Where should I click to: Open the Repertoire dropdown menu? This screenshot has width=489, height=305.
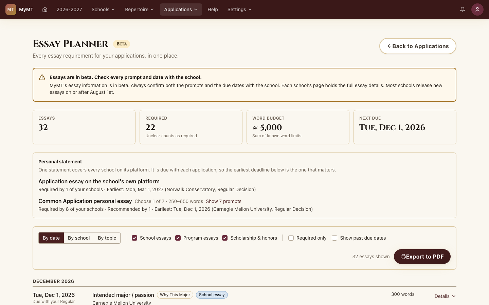(x=139, y=9)
